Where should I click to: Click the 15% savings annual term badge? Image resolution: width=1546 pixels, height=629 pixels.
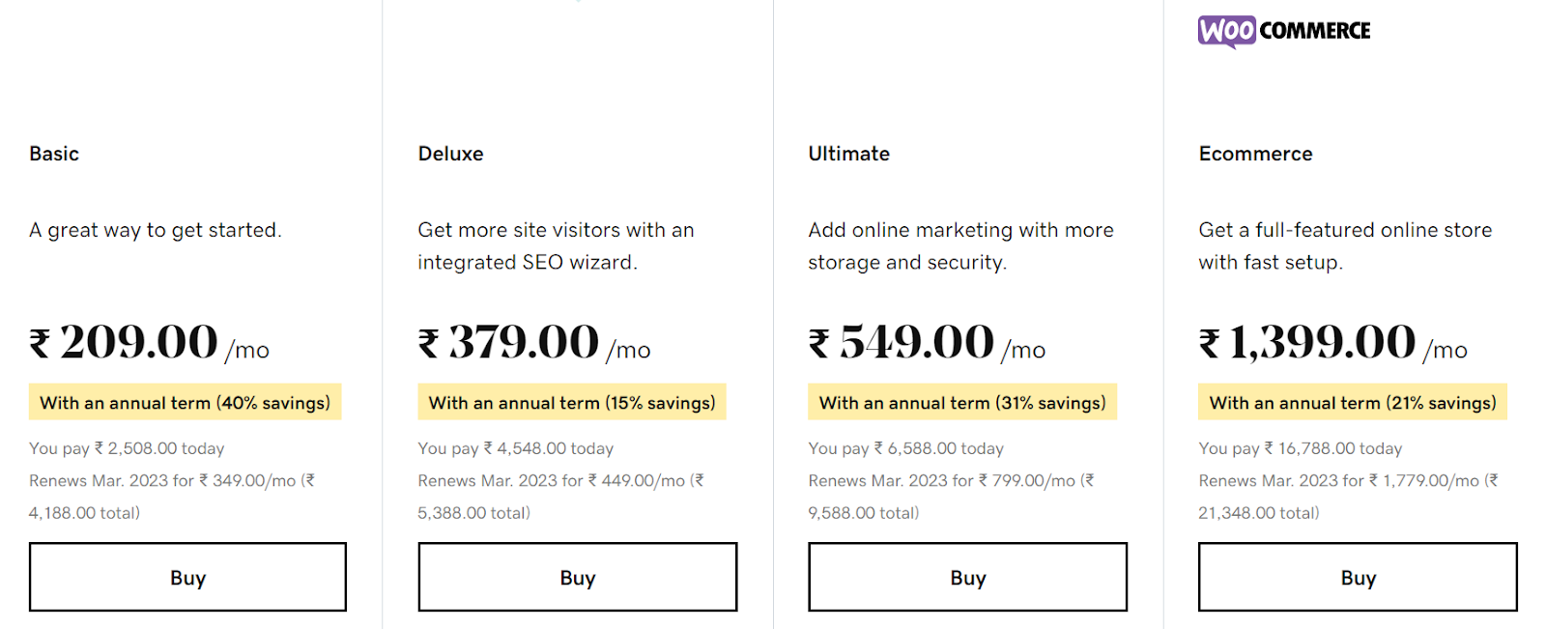tap(572, 403)
